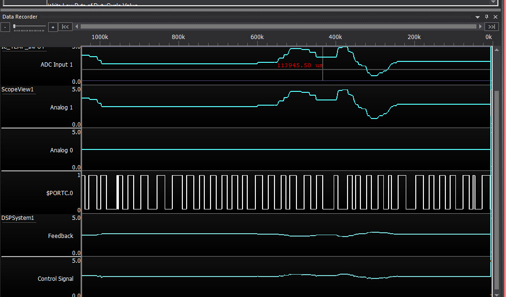506x297 pixels.
Task: Jump to recording end with >>| button
Action: click(x=492, y=27)
